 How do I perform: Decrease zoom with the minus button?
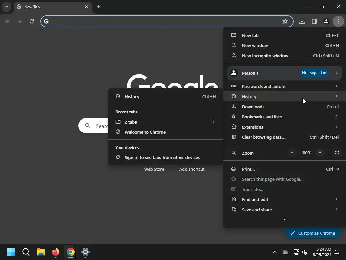pyautogui.click(x=292, y=153)
